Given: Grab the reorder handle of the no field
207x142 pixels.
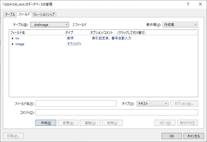Looking at the screenshot, I should point(13,39).
